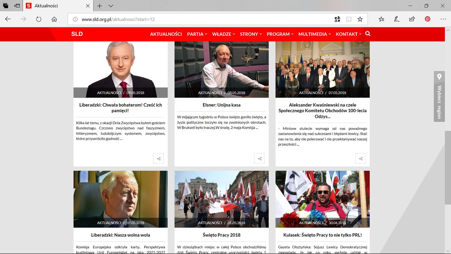Add page to favorites star icon
The height and width of the screenshot is (254, 451).
coord(360,19)
